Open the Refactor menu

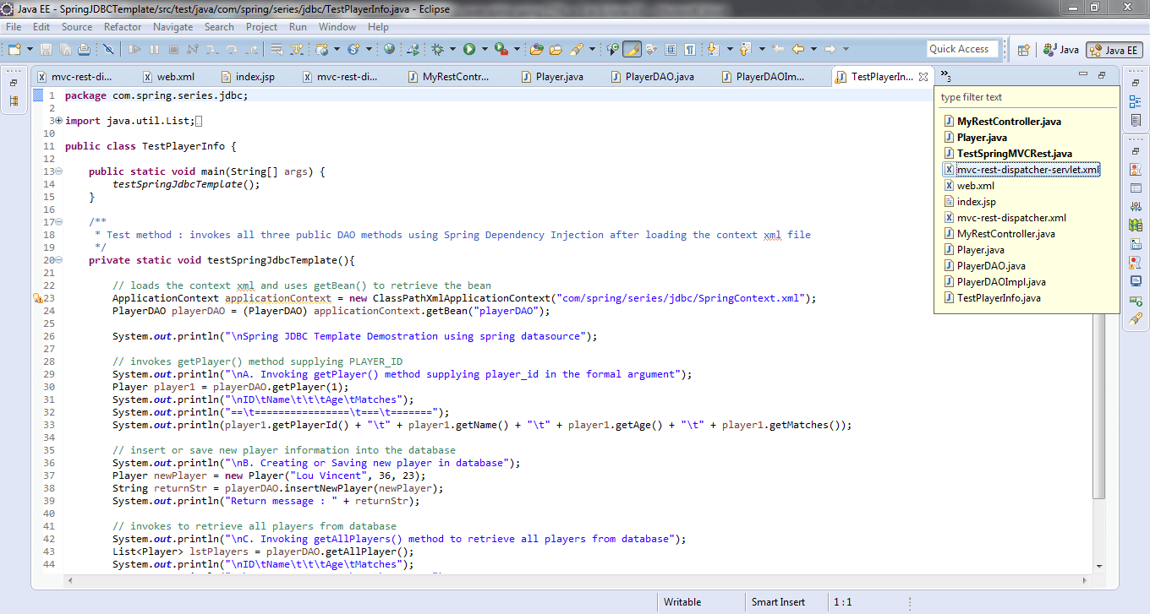(125, 26)
